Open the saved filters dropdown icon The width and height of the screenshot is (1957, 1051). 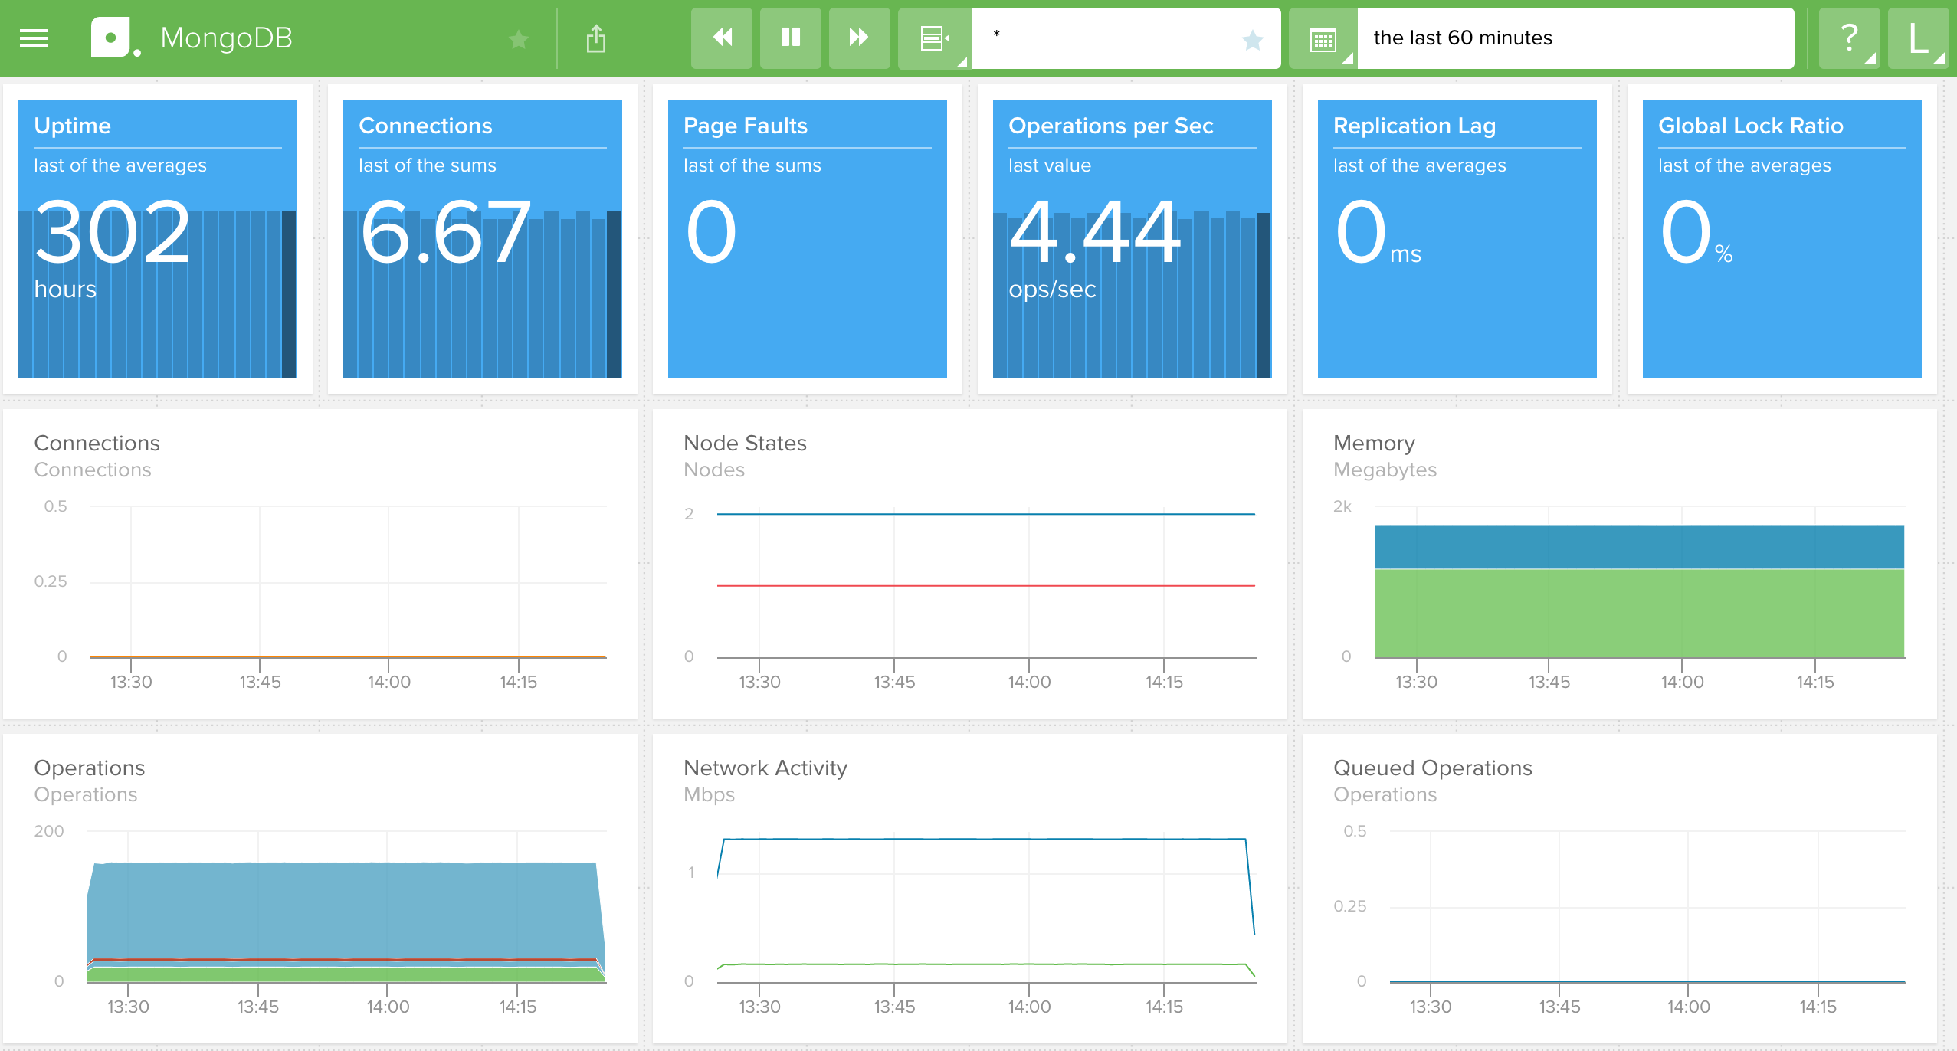point(935,38)
